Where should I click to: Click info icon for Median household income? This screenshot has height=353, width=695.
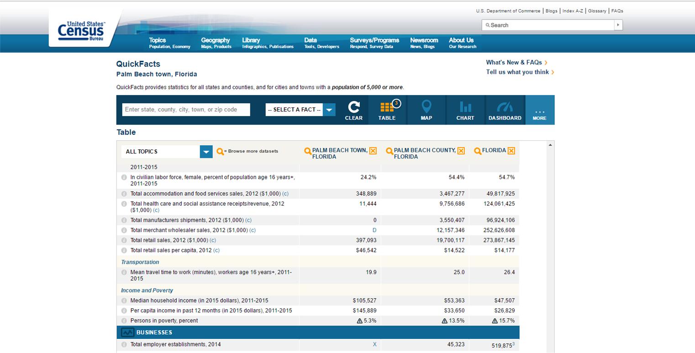pyautogui.click(x=124, y=300)
